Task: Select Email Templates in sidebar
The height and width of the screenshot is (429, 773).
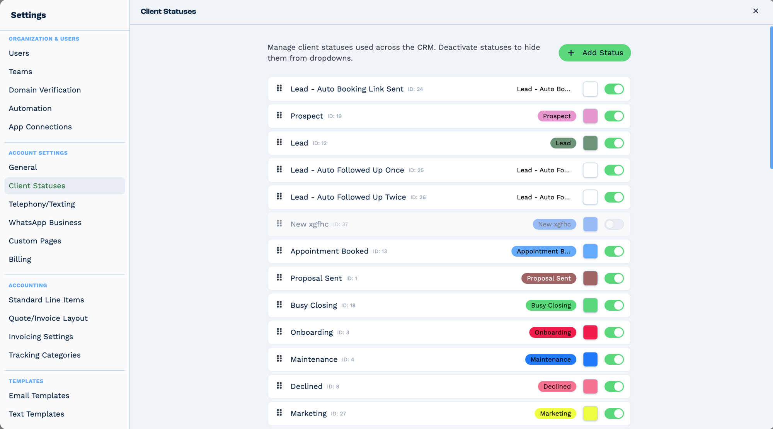Action: coord(65,396)
